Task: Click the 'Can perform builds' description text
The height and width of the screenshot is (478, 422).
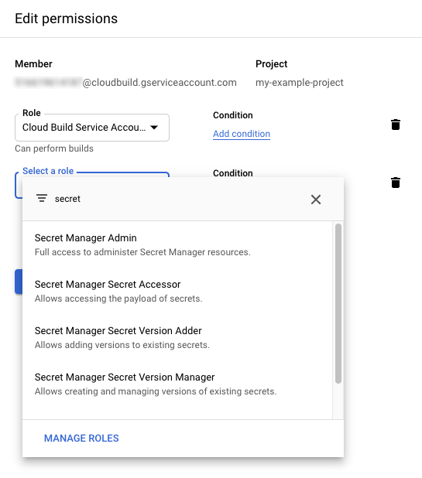Action: [x=54, y=149]
